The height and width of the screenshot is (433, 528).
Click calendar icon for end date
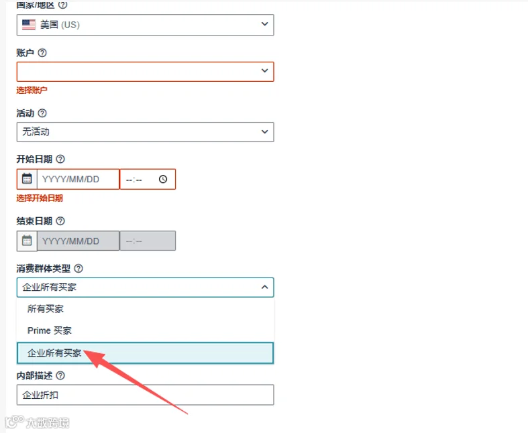click(27, 241)
